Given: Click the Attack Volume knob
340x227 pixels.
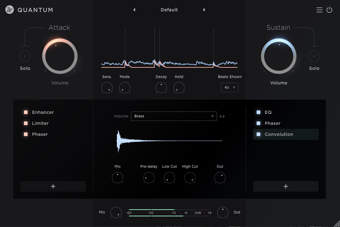Looking at the screenshot, I should click(60, 57).
